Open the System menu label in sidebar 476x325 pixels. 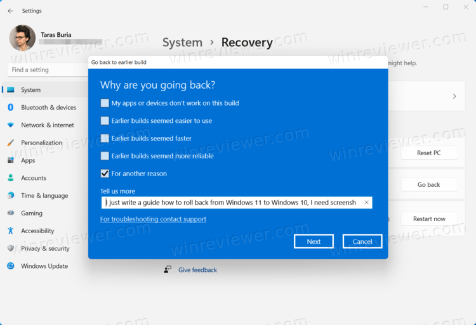(x=30, y=90)
